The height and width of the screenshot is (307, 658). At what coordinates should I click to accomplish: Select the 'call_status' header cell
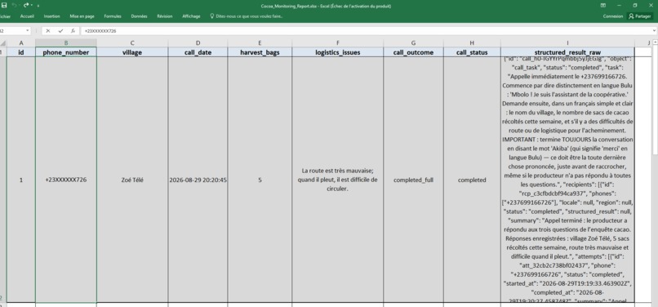tap(472, 52)
